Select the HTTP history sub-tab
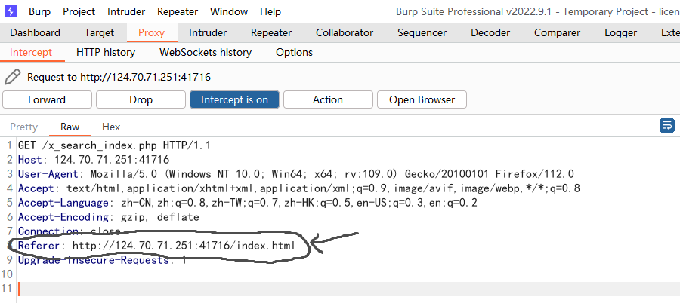Image resolution: width=680 pixels, height=303 pixels. point(106,52)
